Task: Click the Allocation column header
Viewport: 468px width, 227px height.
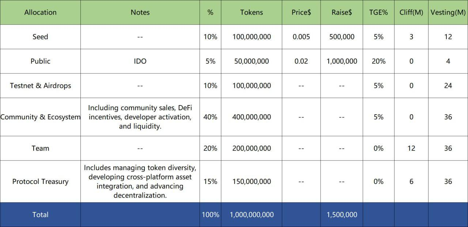Action: (40, 12)
